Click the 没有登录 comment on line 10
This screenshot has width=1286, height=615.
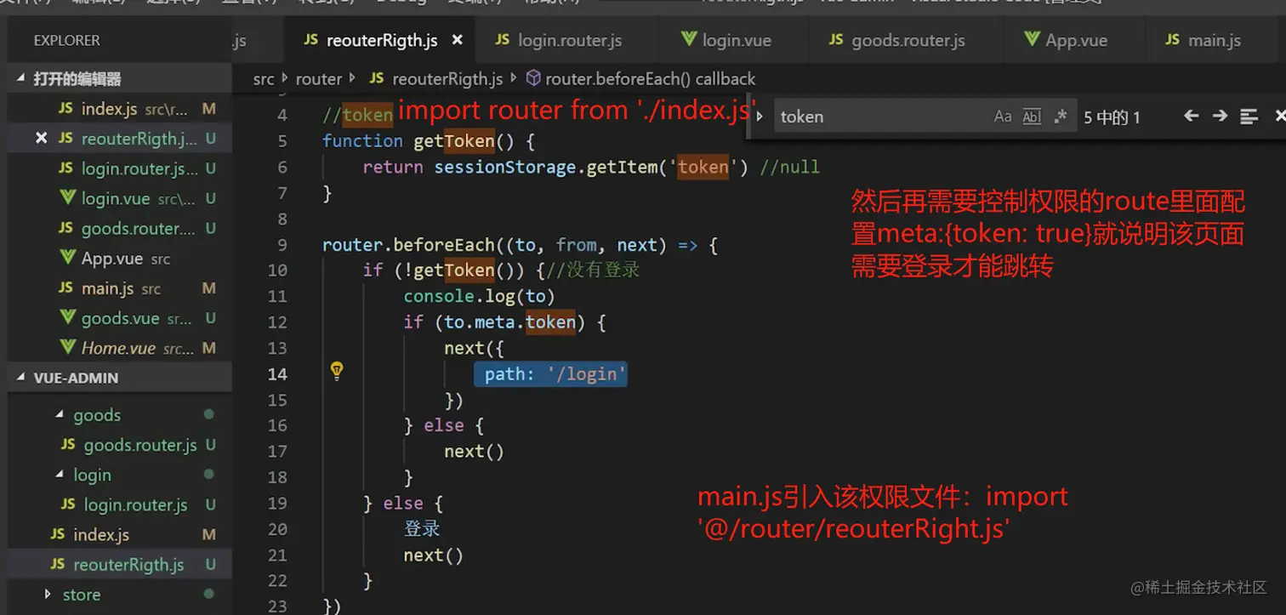604,270
